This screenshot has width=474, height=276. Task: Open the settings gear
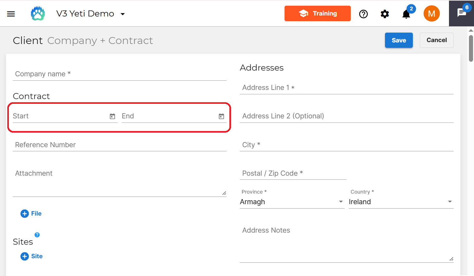[385, 14]
